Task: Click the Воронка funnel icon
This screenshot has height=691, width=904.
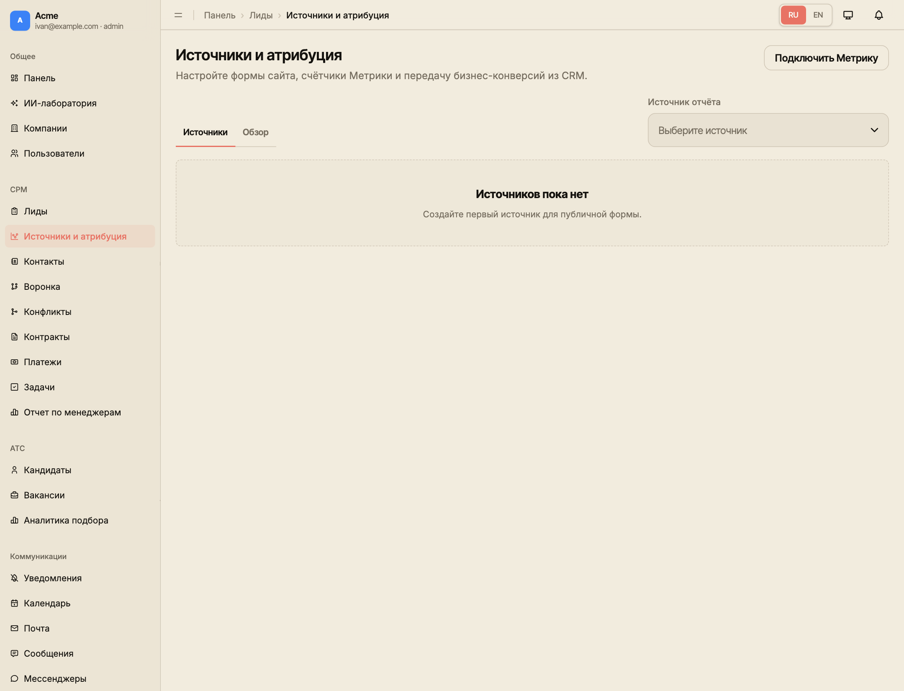Action: [x=14, y=286]
